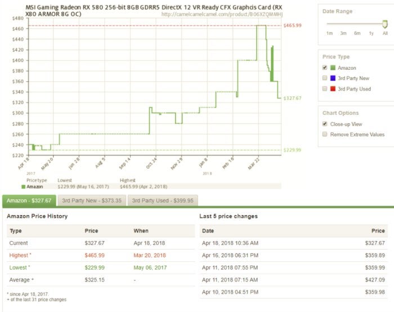Click the Oct 24 axis label on chart

pos(151,163)
